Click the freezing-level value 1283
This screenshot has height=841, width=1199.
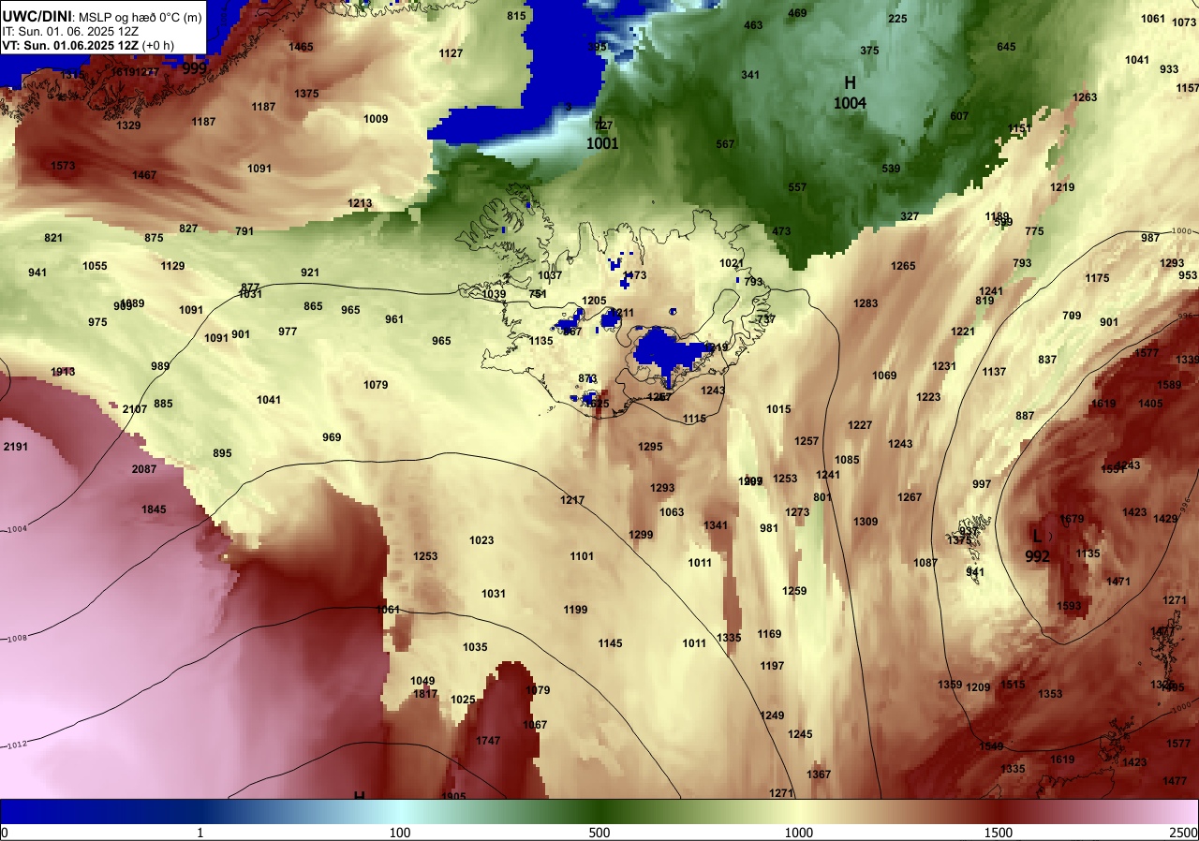(x=866, y=303)
